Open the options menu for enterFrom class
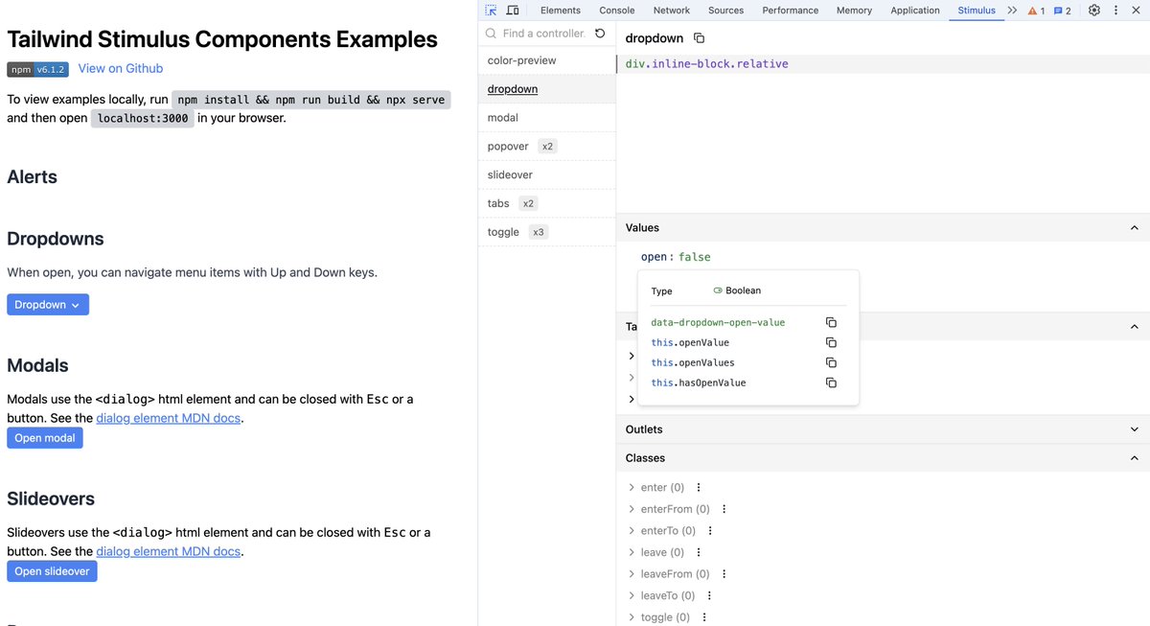The image size is (1150, 626). 724,509
